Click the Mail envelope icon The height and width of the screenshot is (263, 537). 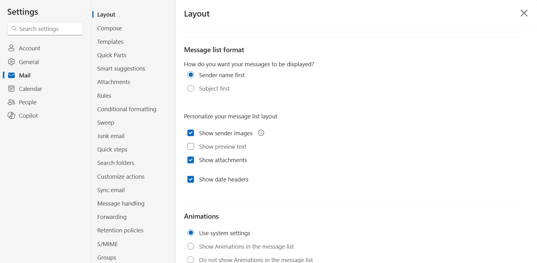point(11,75)
